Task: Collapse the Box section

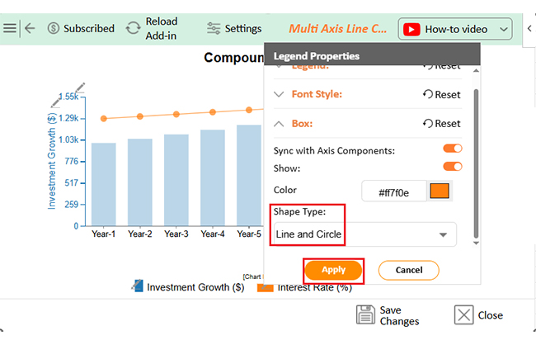Action: tap(279, 124)
